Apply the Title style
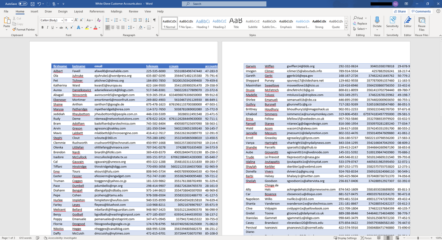 tap(236, 23)
